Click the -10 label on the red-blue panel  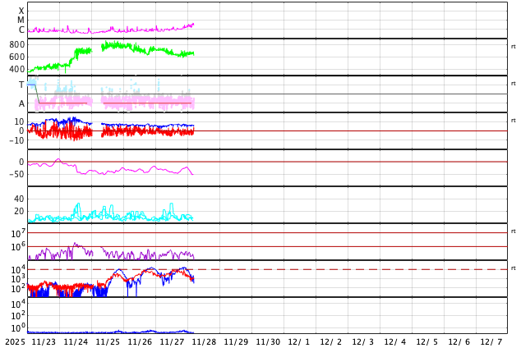coord(16,140)
